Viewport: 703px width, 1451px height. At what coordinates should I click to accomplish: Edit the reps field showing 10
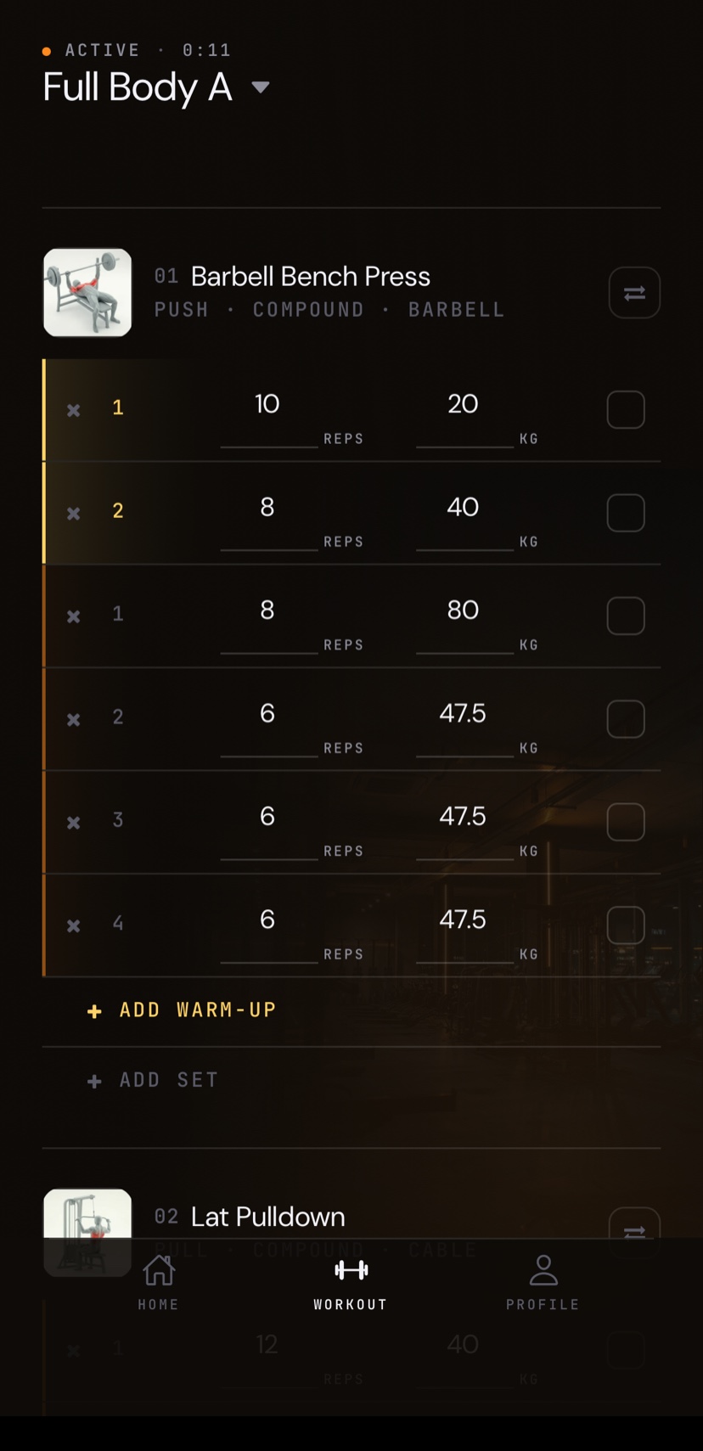coord(268,416)
